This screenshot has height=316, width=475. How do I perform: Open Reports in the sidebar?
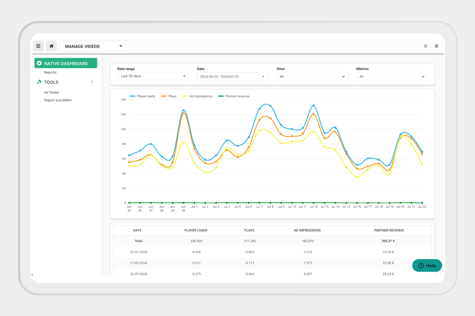[x=50, y=73]
